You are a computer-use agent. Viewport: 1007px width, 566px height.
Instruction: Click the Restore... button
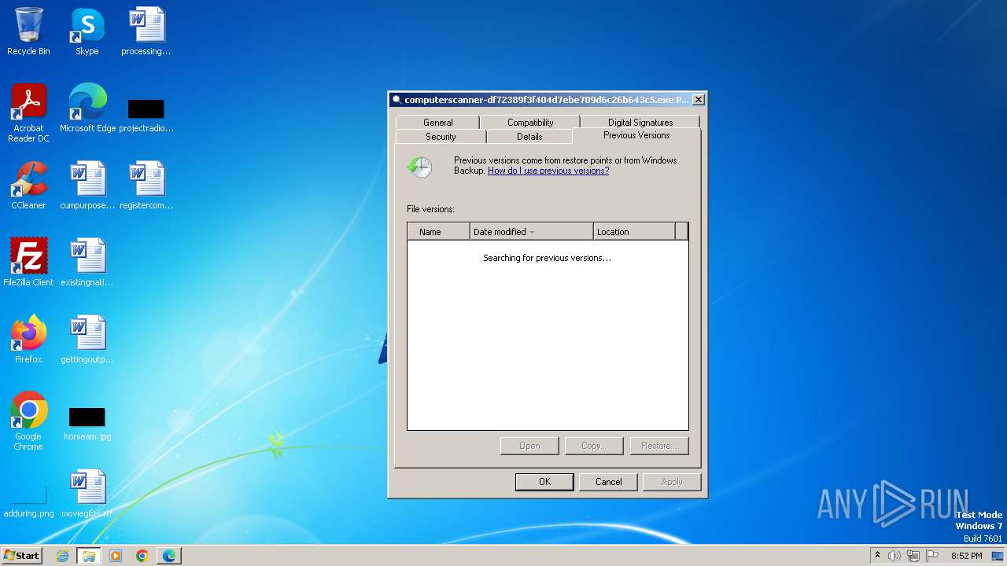659,446
